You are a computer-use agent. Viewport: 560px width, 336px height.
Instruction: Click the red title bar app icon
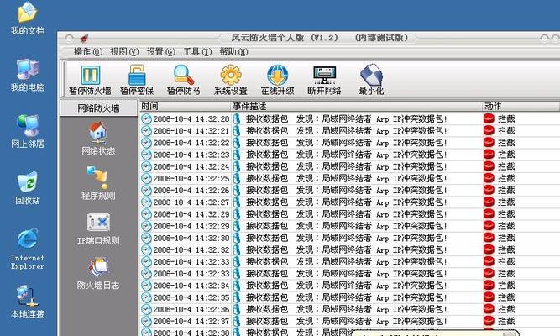point(84,38)
